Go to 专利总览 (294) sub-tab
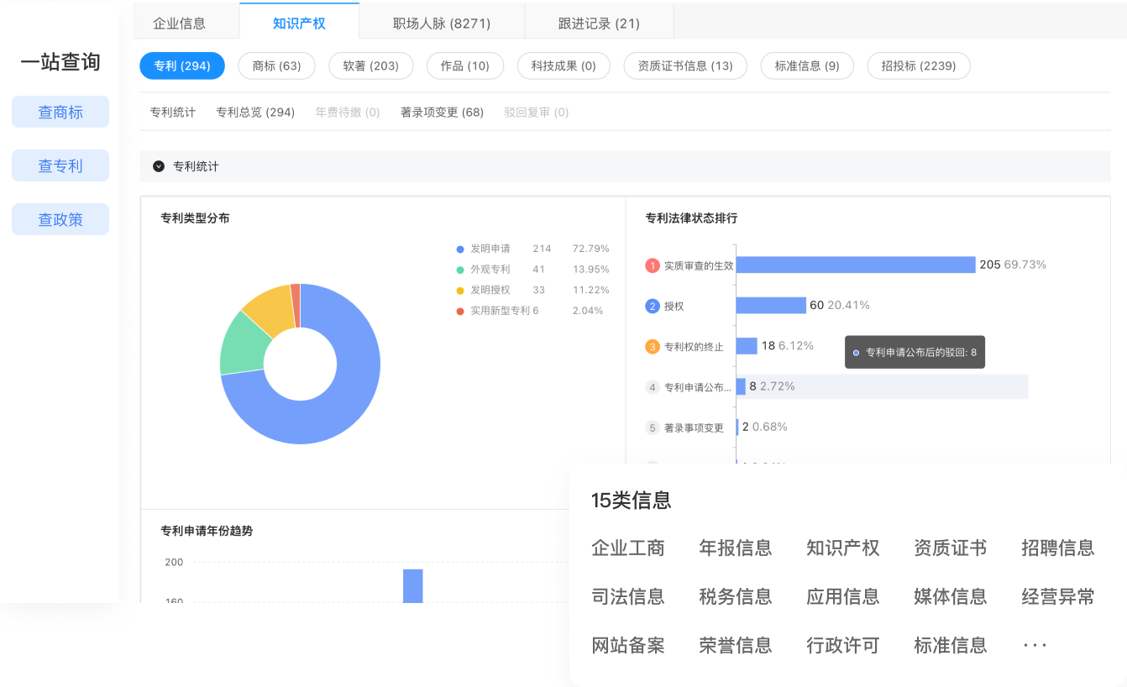 click(x=255, y=112)
